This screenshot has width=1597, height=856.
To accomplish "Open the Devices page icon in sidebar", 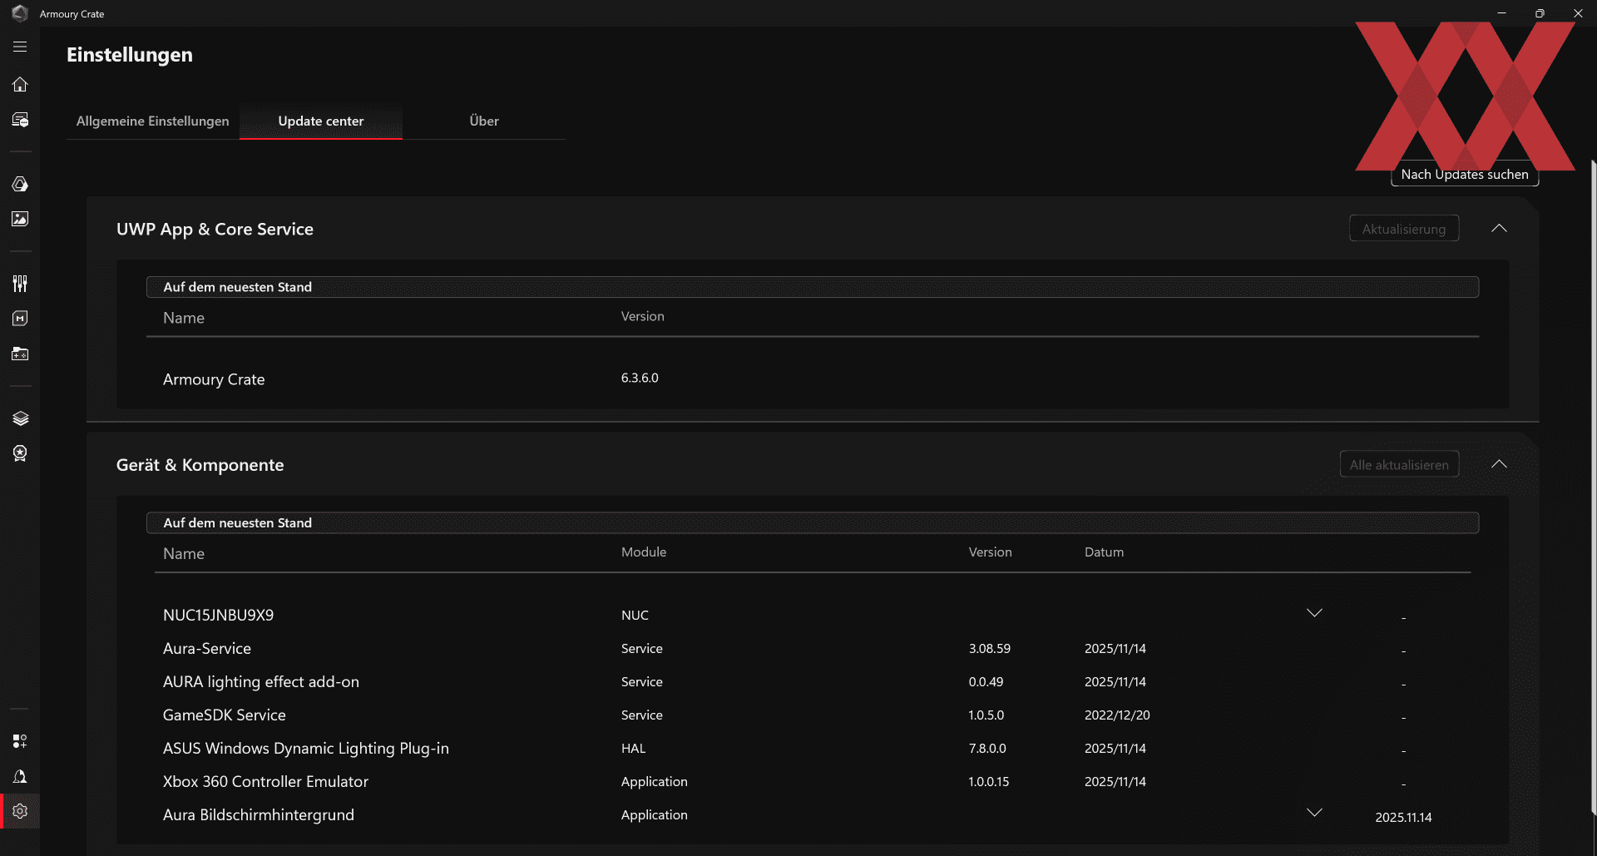I will (x=20, y=120).
